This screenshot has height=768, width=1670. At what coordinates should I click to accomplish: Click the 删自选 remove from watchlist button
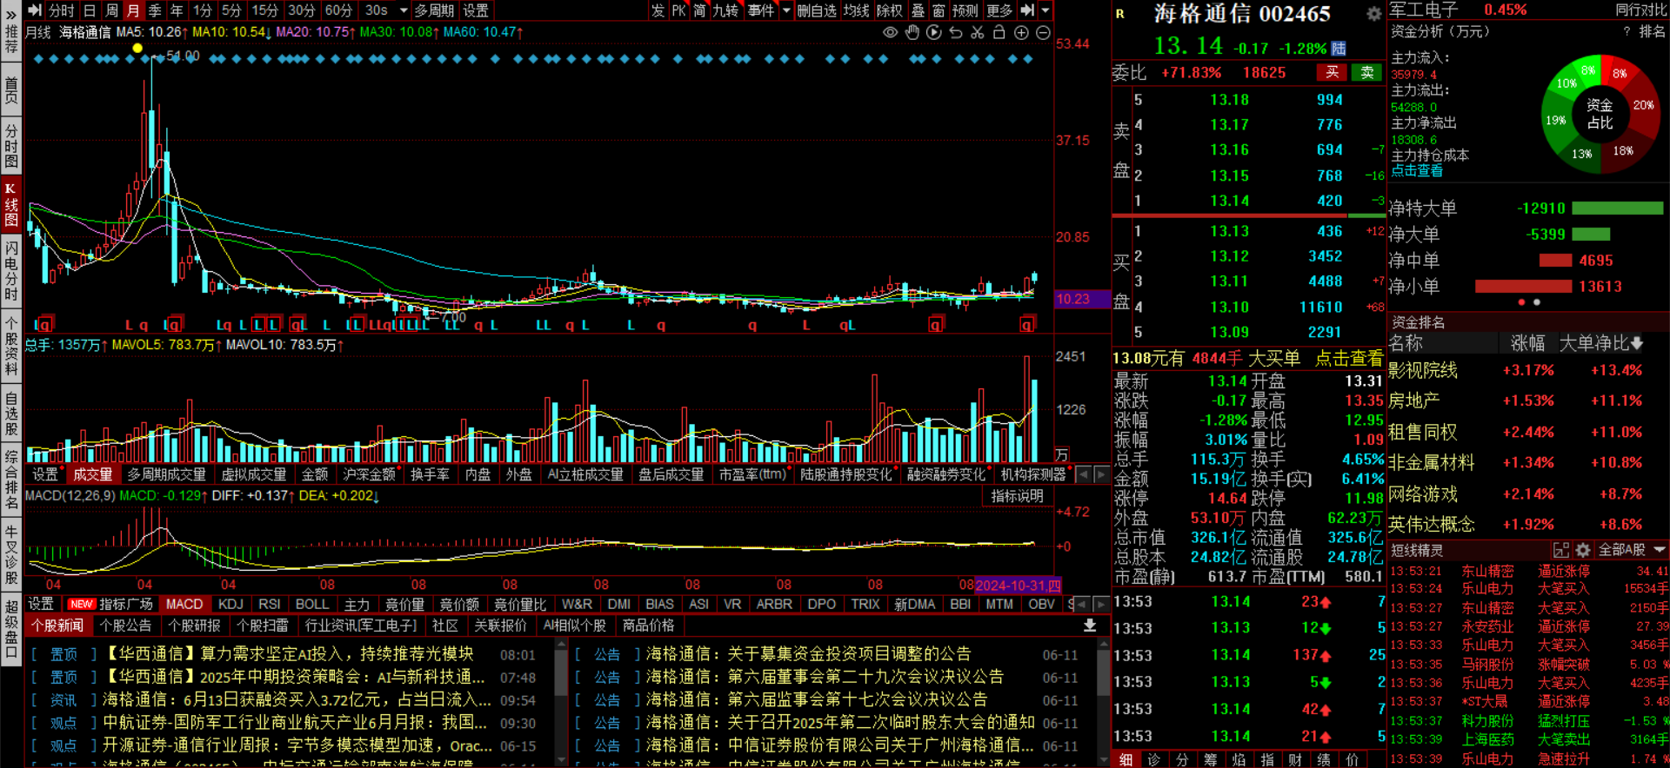pyautogui.click(x=817, y=10)
